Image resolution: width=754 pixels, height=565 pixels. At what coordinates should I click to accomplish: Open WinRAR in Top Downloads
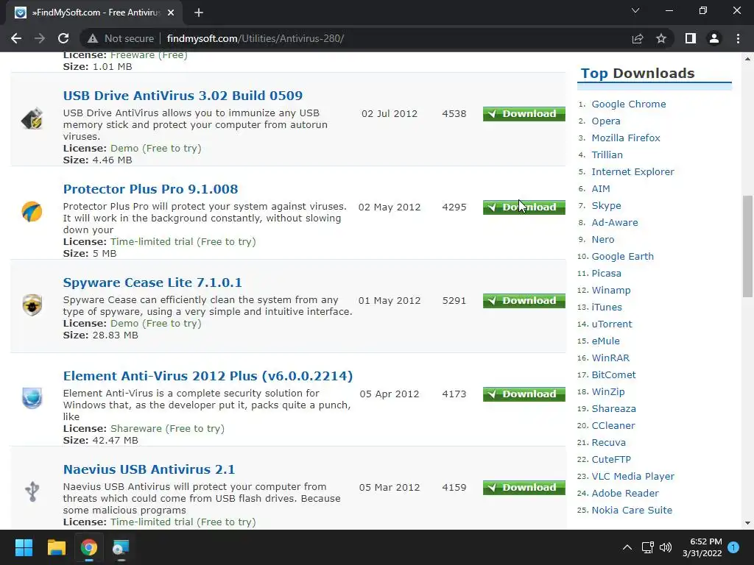[610, 358]
